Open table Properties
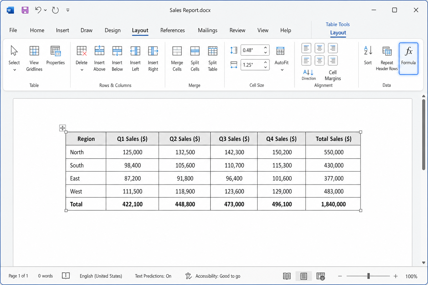 click(x=55, y=56)
